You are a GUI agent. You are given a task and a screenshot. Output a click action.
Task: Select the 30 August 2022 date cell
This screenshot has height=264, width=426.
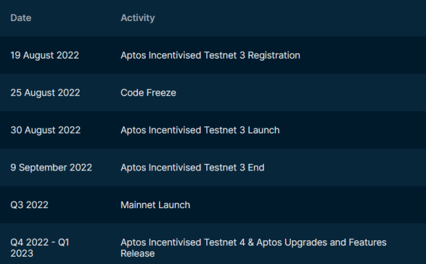click(x=45, y=130)
